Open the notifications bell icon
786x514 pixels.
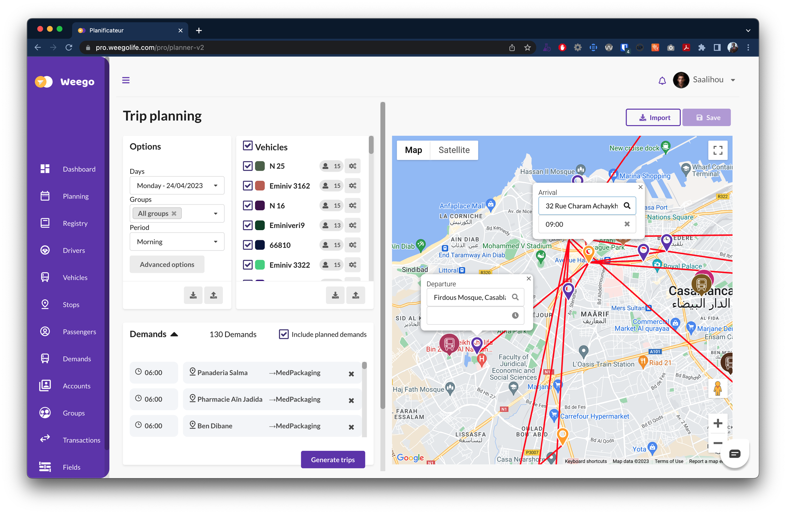tap(662, 80)
